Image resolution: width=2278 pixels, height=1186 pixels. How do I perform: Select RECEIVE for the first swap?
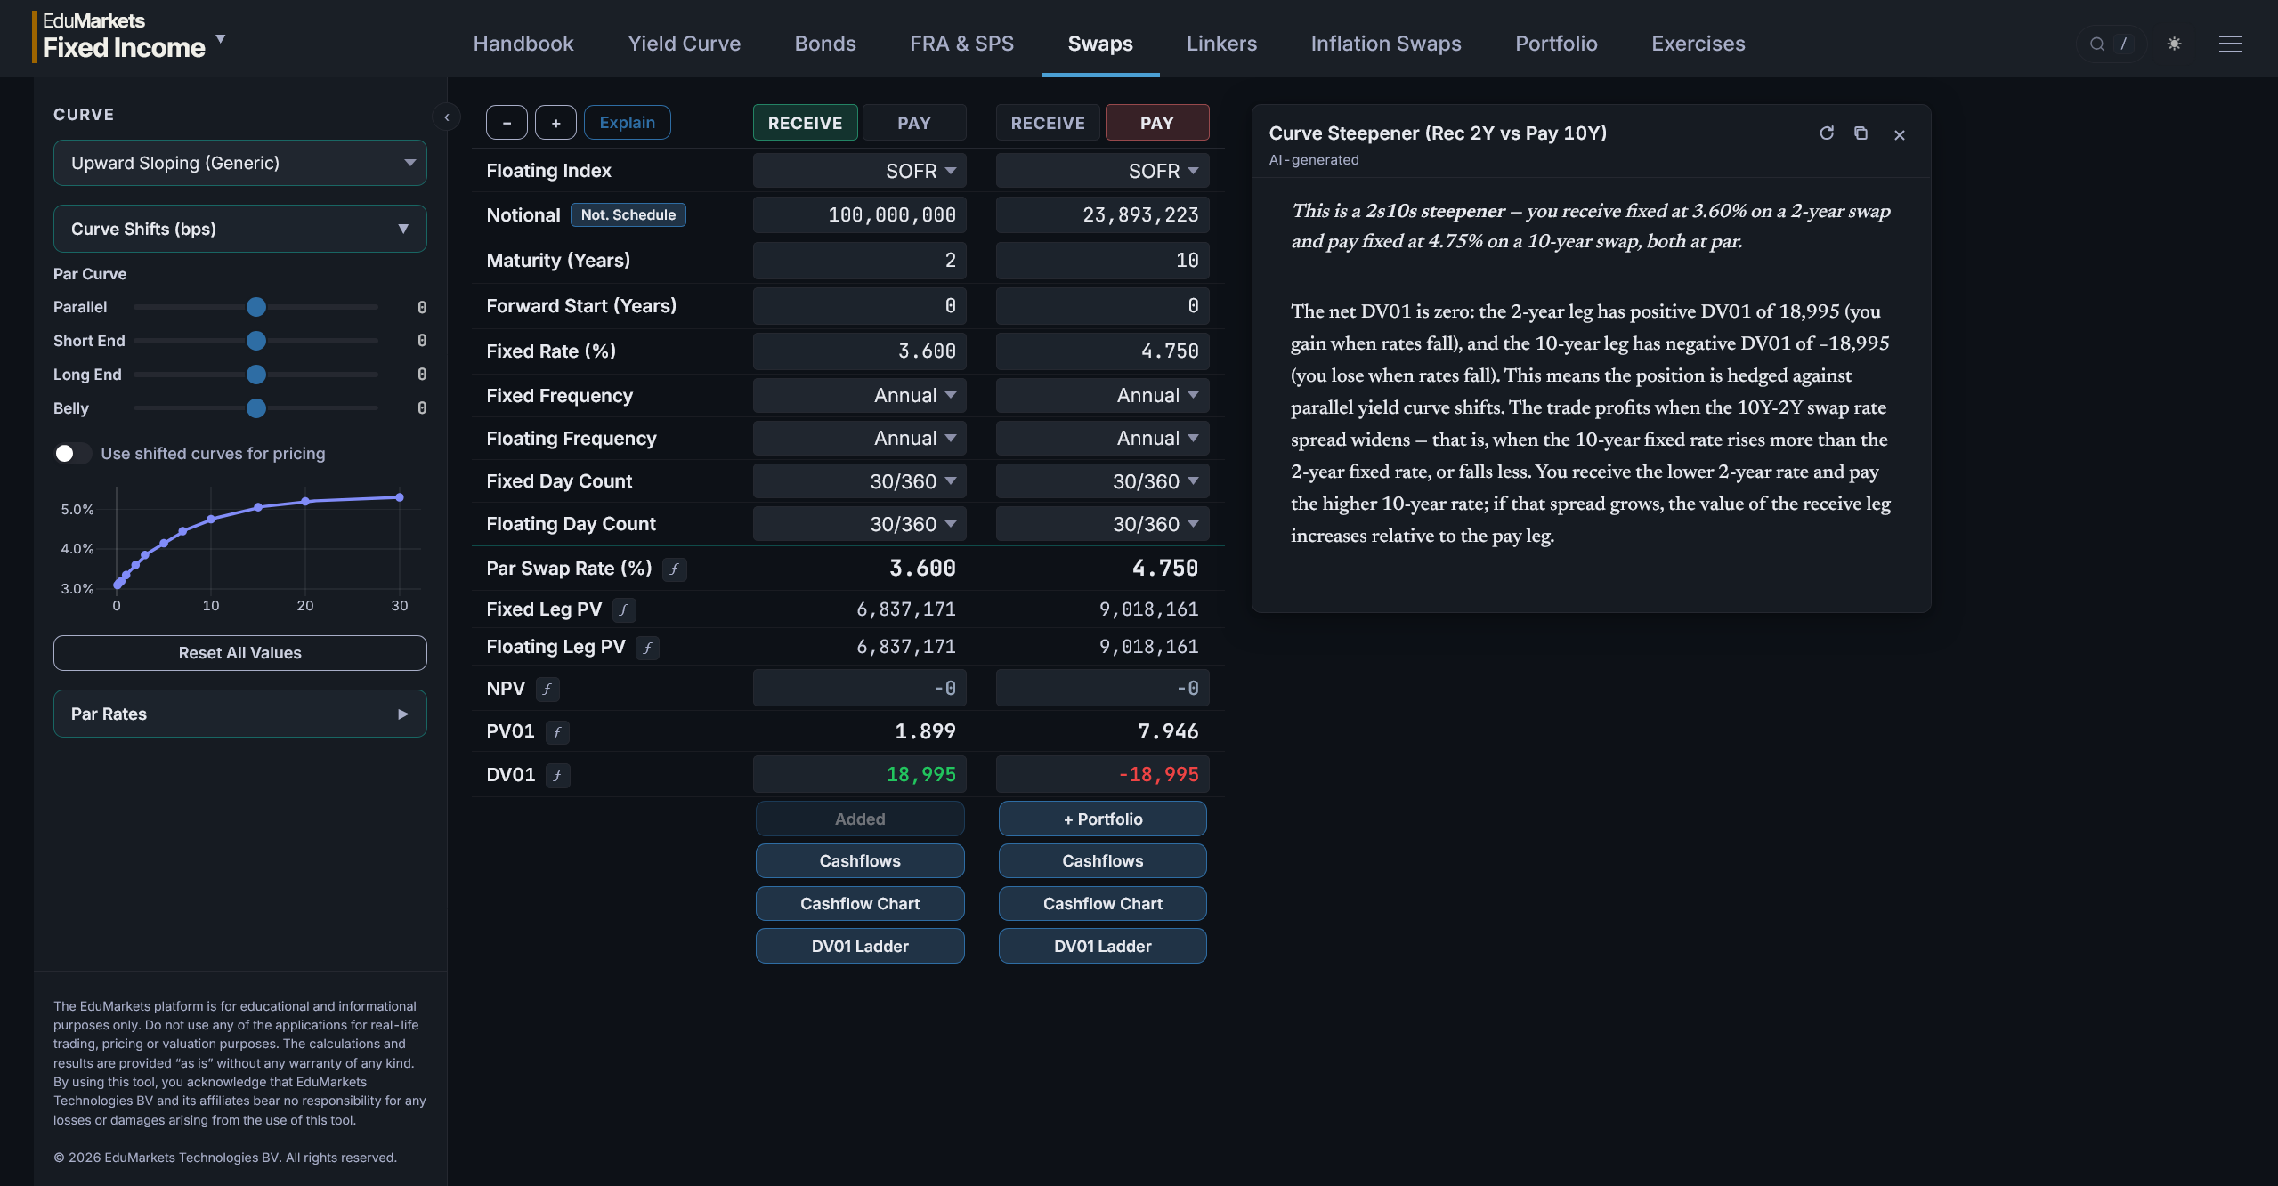(805, 123)
